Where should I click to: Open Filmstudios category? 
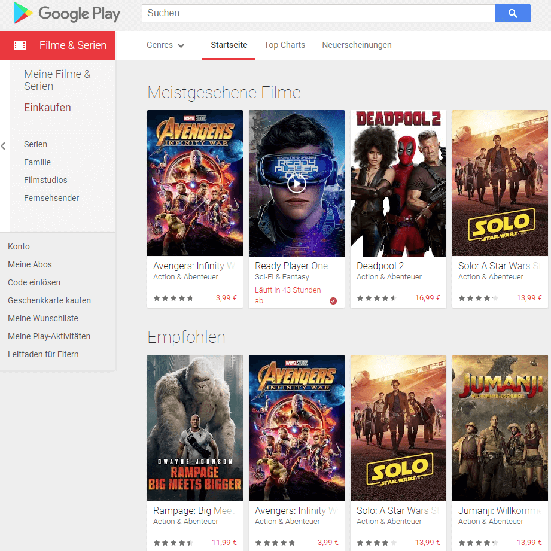pos(45,180)
